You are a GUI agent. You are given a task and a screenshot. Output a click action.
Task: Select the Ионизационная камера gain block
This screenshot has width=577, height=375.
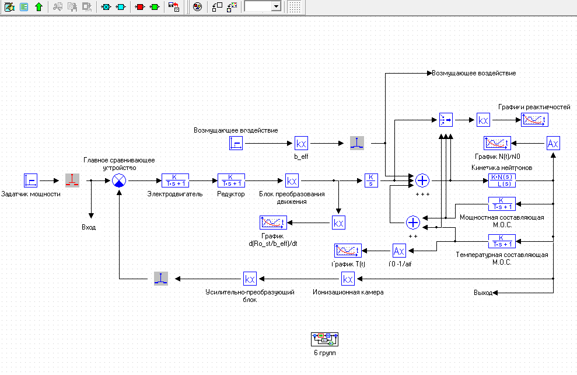tap(348, 279)
